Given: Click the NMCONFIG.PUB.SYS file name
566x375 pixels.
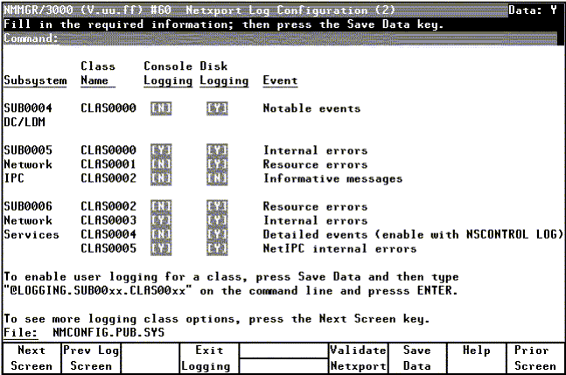Looking at the screenshot, I should [108, 332].
